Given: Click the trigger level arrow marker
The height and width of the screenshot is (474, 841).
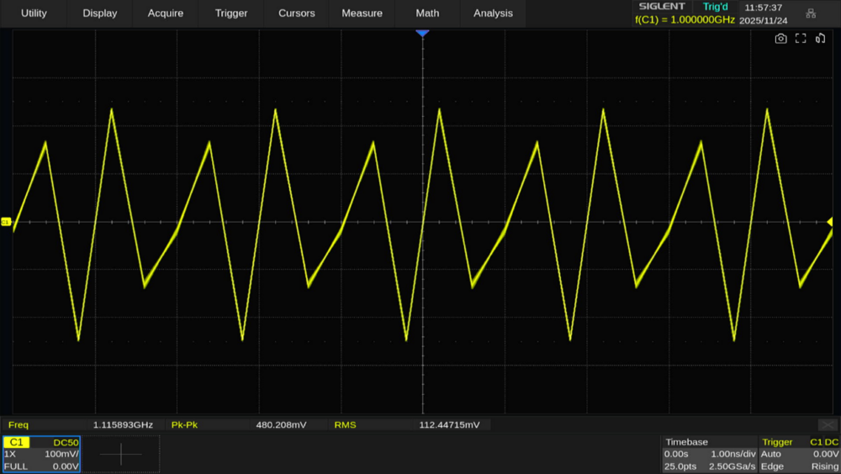Looking at the screenshot, I should [831, 221].
